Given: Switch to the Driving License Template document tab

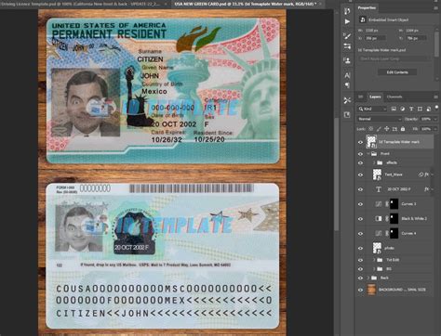Looking at the screenshot, I should tap(84, 4).
